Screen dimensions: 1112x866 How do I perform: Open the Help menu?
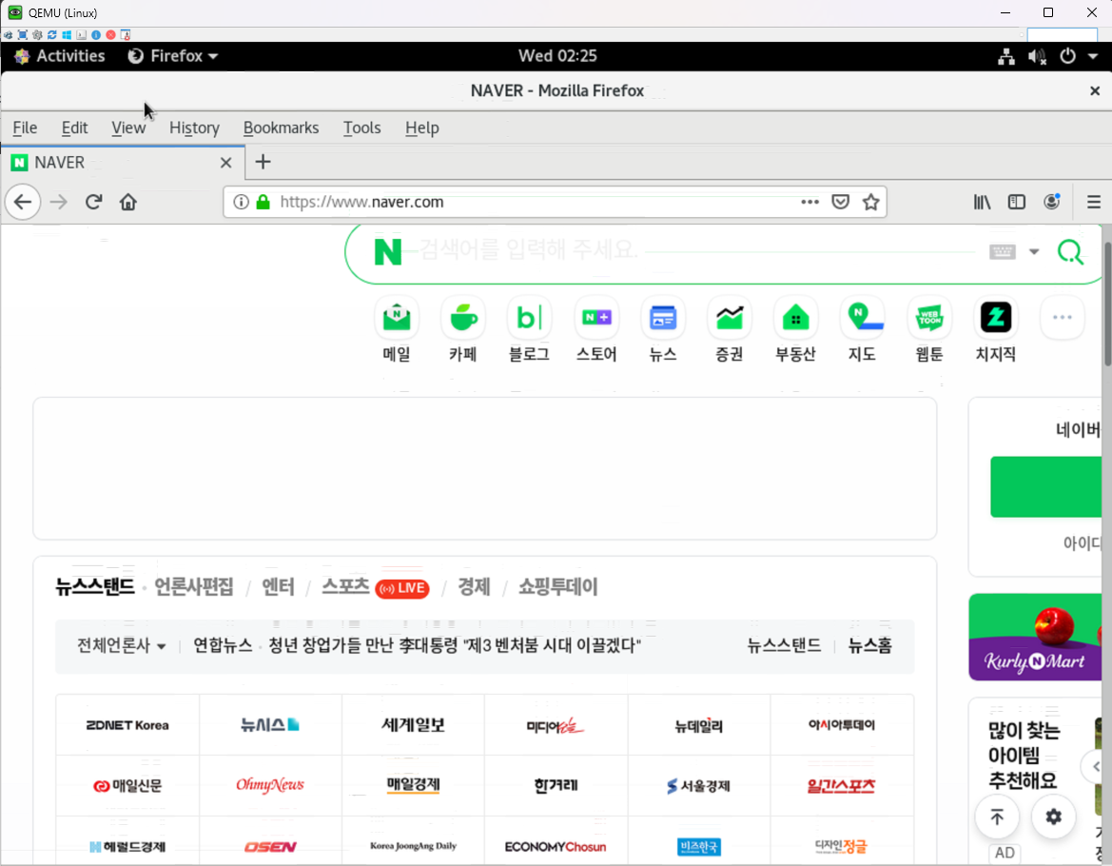(422, 128)
